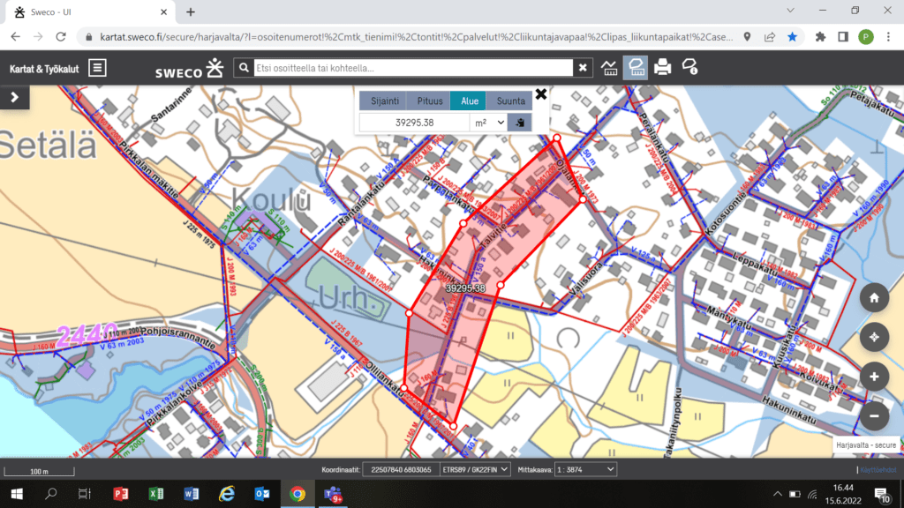This screenshot has width=904, height=508.
Task: Toggle the measurement tool icon
Action: click(637, 67)
